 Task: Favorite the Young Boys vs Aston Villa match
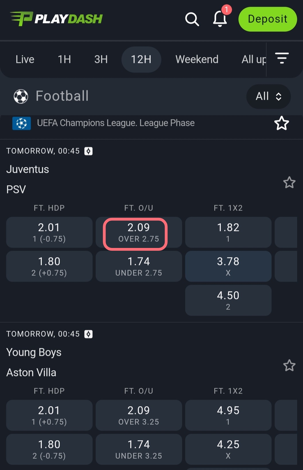(x=289, y=365)
